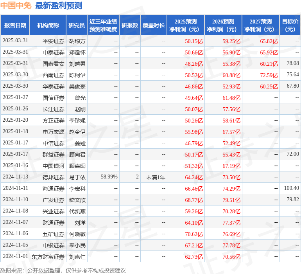
Task: Select the 目标价 column header
Action: coord(290,25)
